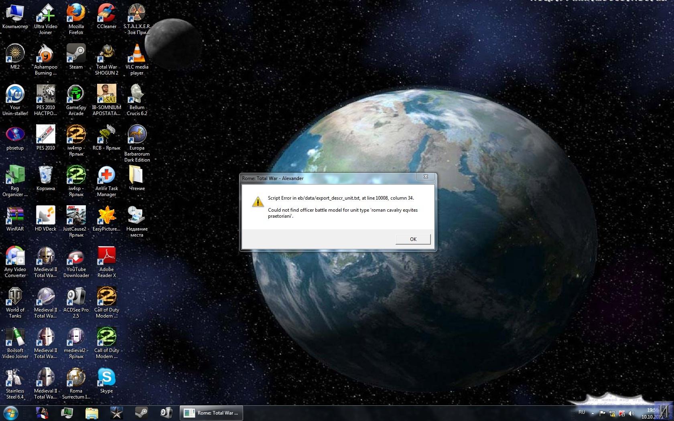Select the WinRAR desktop icon
The height and width of the screenshot is (421, 674).
coord(15,219)
